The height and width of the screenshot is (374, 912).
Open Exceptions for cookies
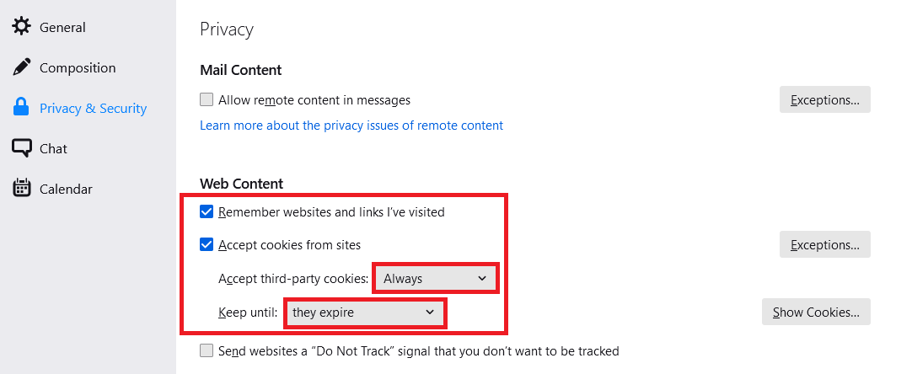tap(824, 245)
